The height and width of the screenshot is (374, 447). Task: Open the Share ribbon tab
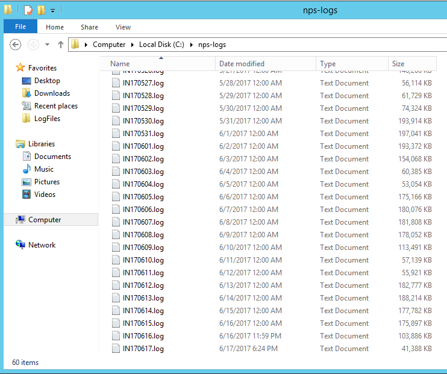pos(89,27)
